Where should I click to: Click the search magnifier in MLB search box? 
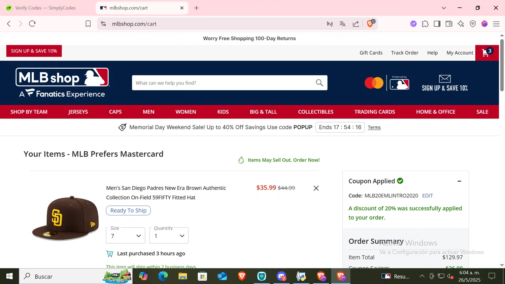(319, 83)
